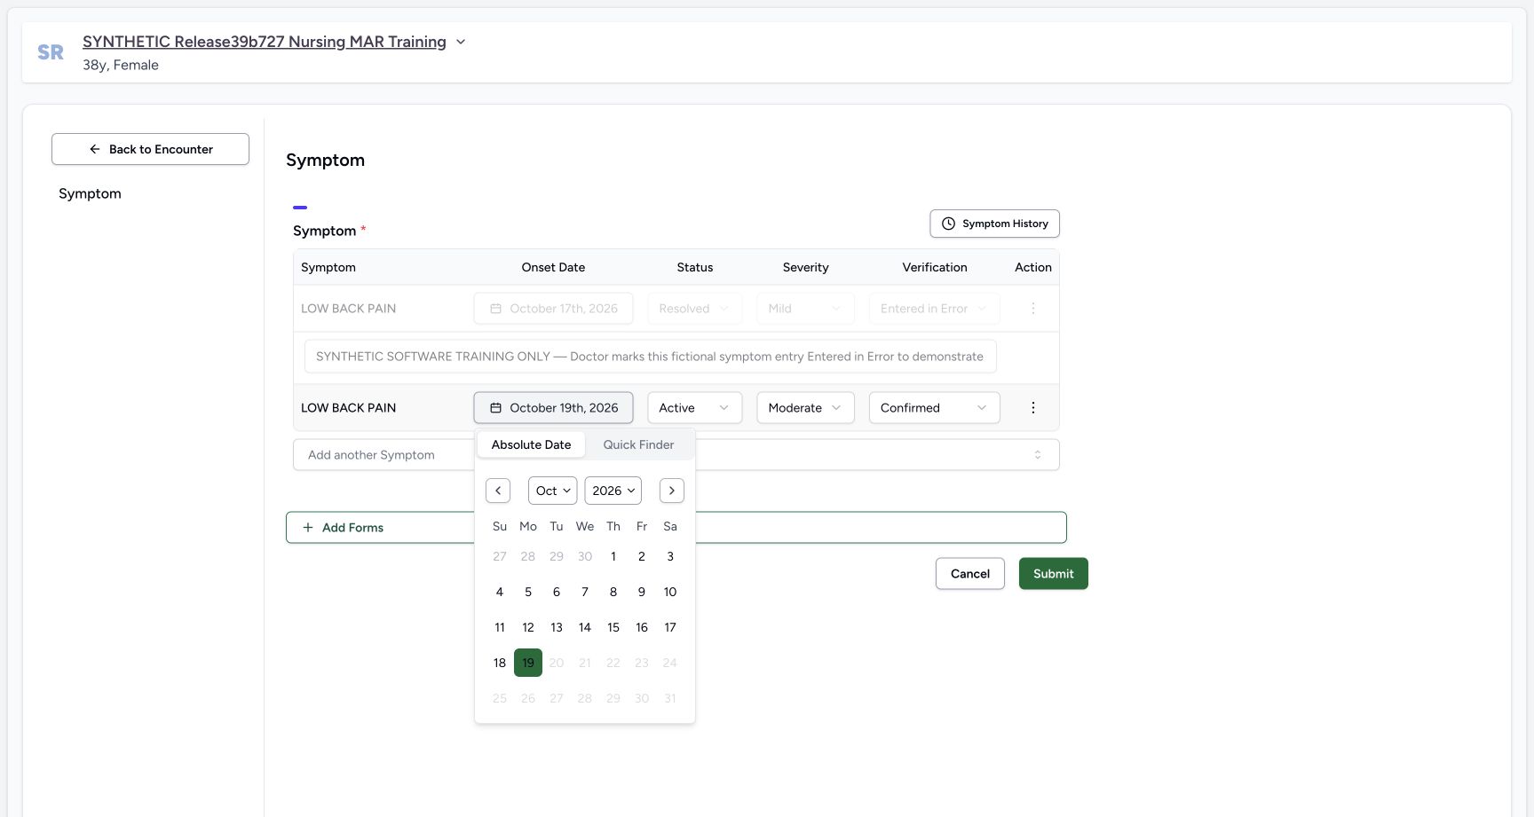Click the SYNTHETIC SOFTWARE TRAINING note field
Viewport: 1534px width, 817px height.
650,357
